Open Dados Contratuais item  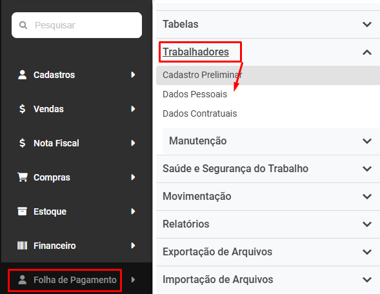click(200, 113)
